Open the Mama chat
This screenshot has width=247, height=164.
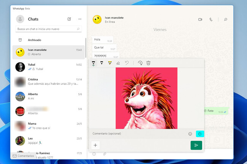(x=49, y=126)
